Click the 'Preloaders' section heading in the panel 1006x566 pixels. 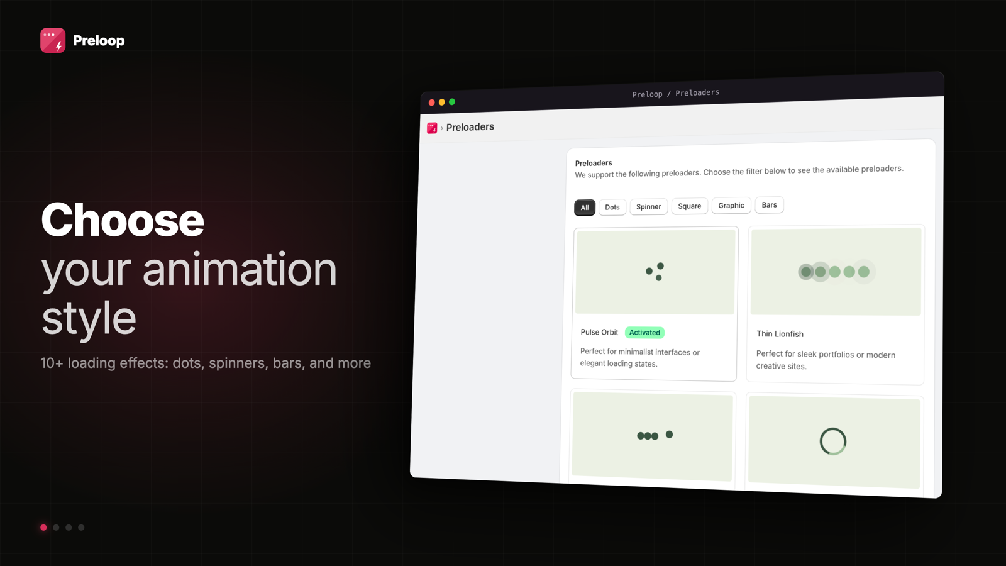(x=594, y=163)
